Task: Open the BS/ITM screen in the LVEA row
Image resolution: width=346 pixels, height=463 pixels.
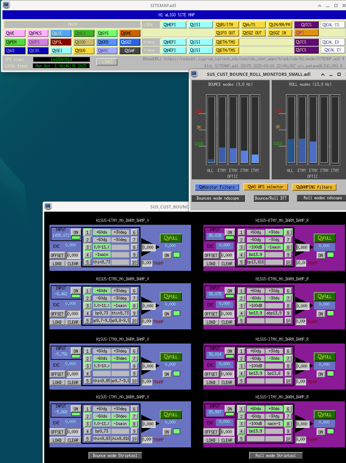Action: (226, 25)
